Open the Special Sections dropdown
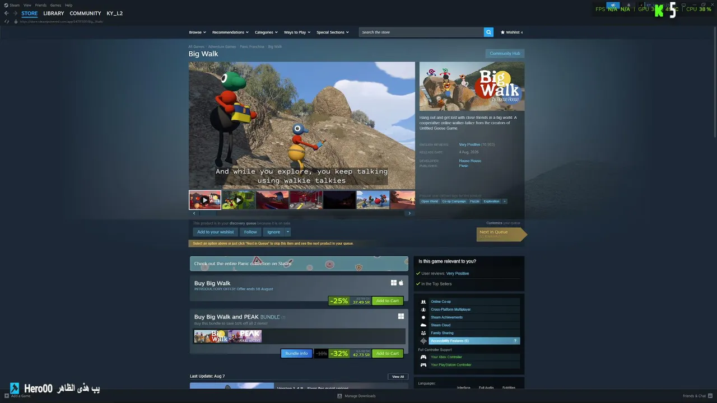 333,32
